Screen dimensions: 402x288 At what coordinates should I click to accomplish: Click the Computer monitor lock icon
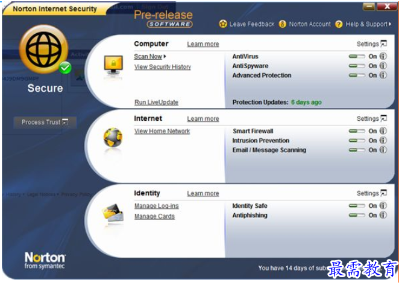pos(113,65)
